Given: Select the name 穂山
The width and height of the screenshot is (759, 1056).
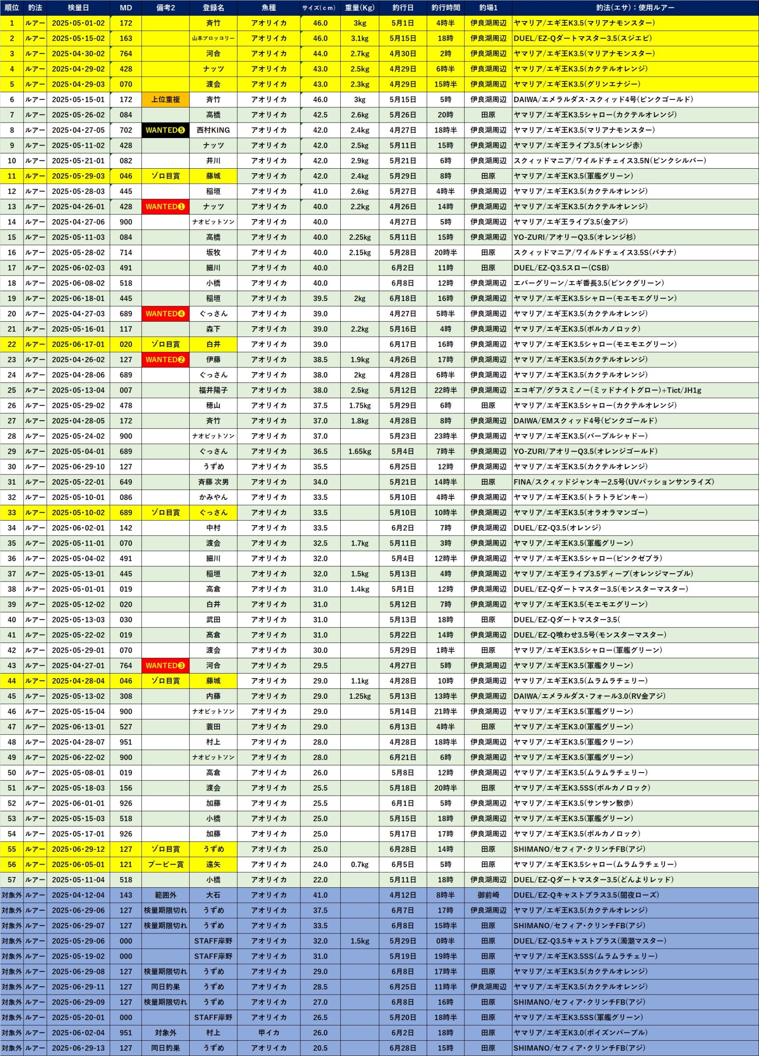Looking at the screenshot, I should click(213, 405).
